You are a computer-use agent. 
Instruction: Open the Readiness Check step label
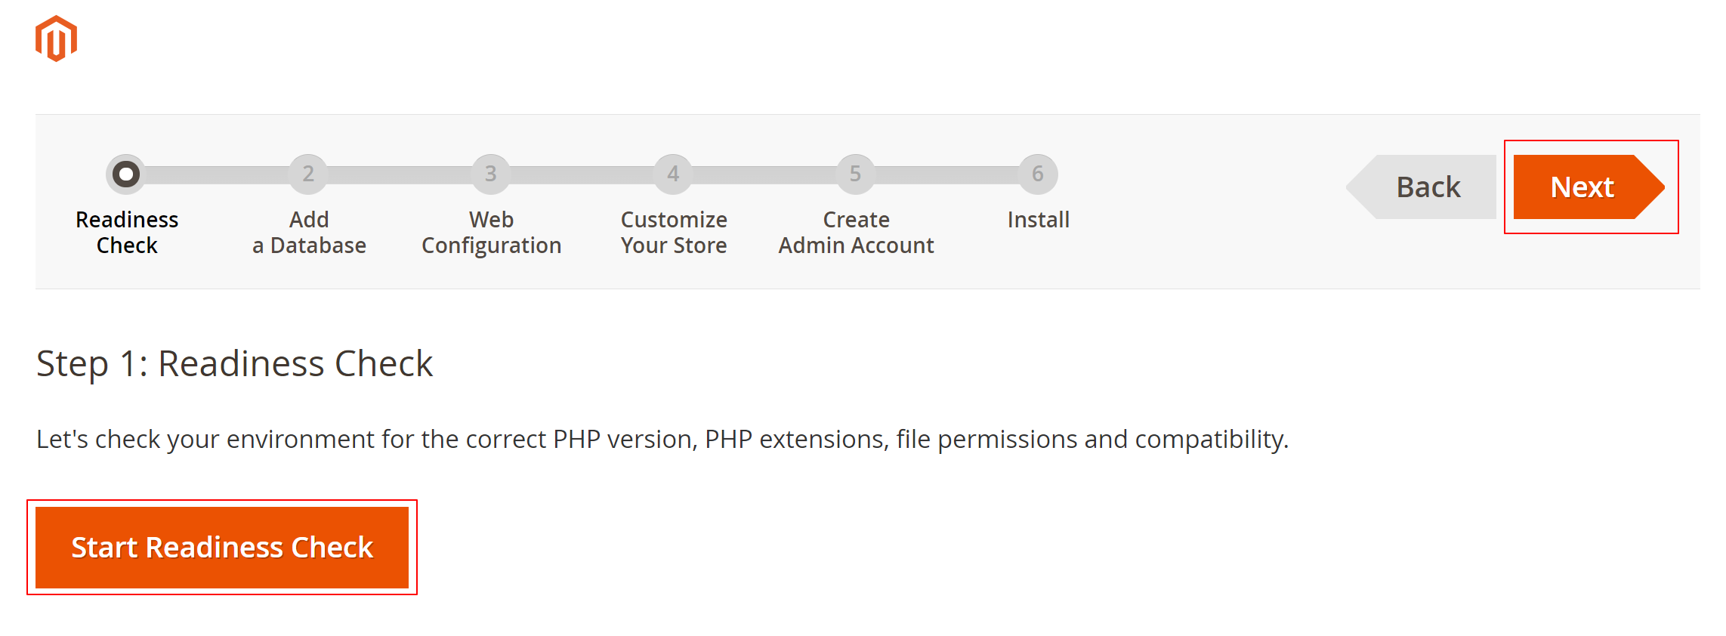[x=127, y=233]
